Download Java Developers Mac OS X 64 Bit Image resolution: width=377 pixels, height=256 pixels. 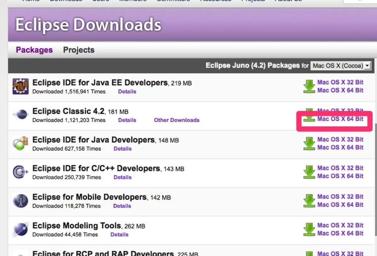(340, 148)
